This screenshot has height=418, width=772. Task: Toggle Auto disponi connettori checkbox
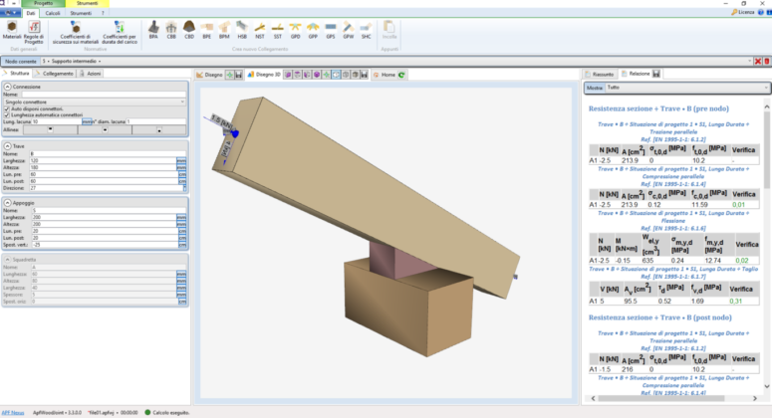tap(6, 108)
